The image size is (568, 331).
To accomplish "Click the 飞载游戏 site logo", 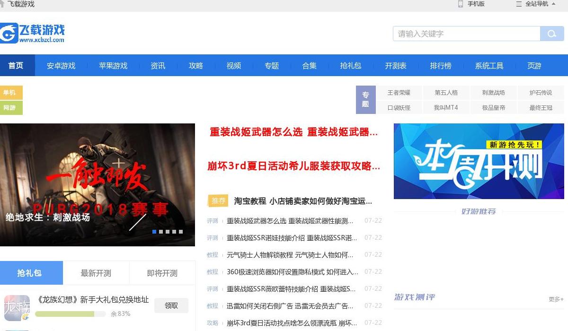I will [32, 33].
